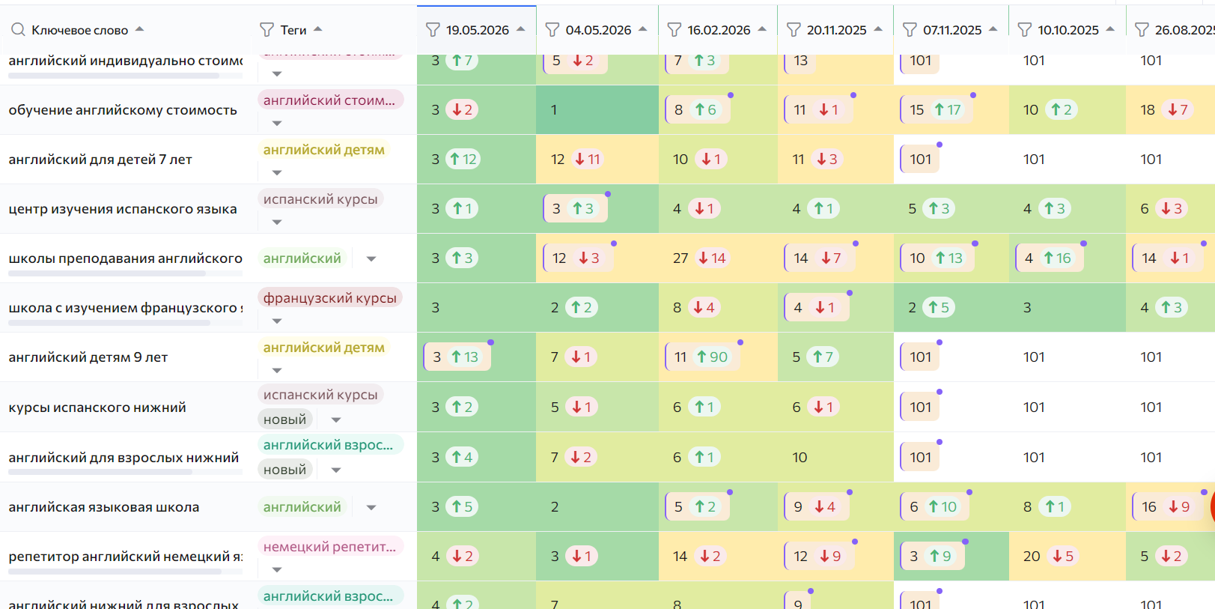Image resolution: width=1215 pixels, height=609 pixels.
Task: Click 'новый' tag in курсы испанского нижний row
Action: click(x=285, y=419)
